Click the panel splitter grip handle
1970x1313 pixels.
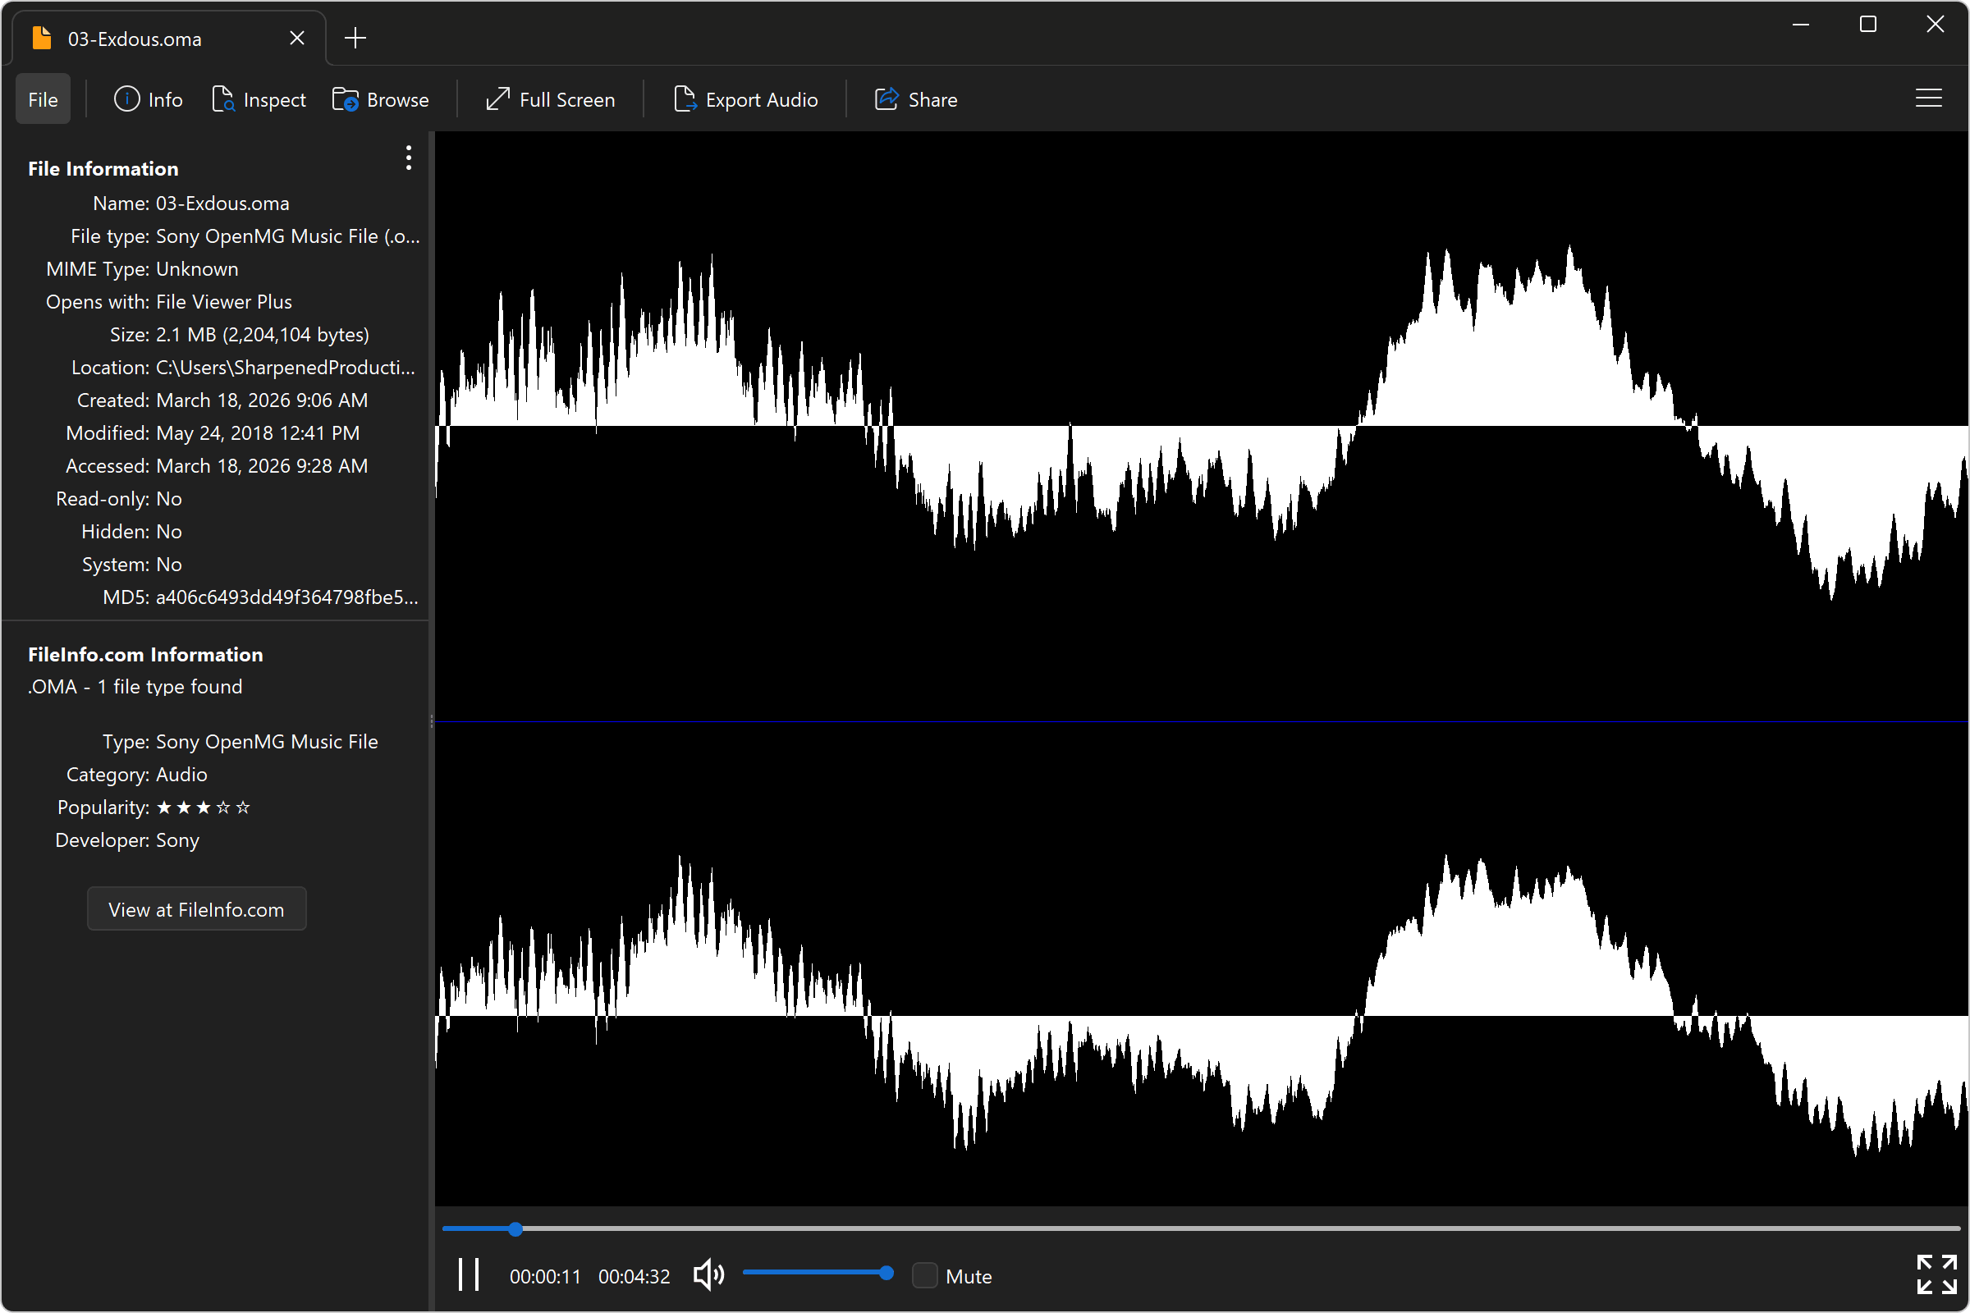coord(433,721)
